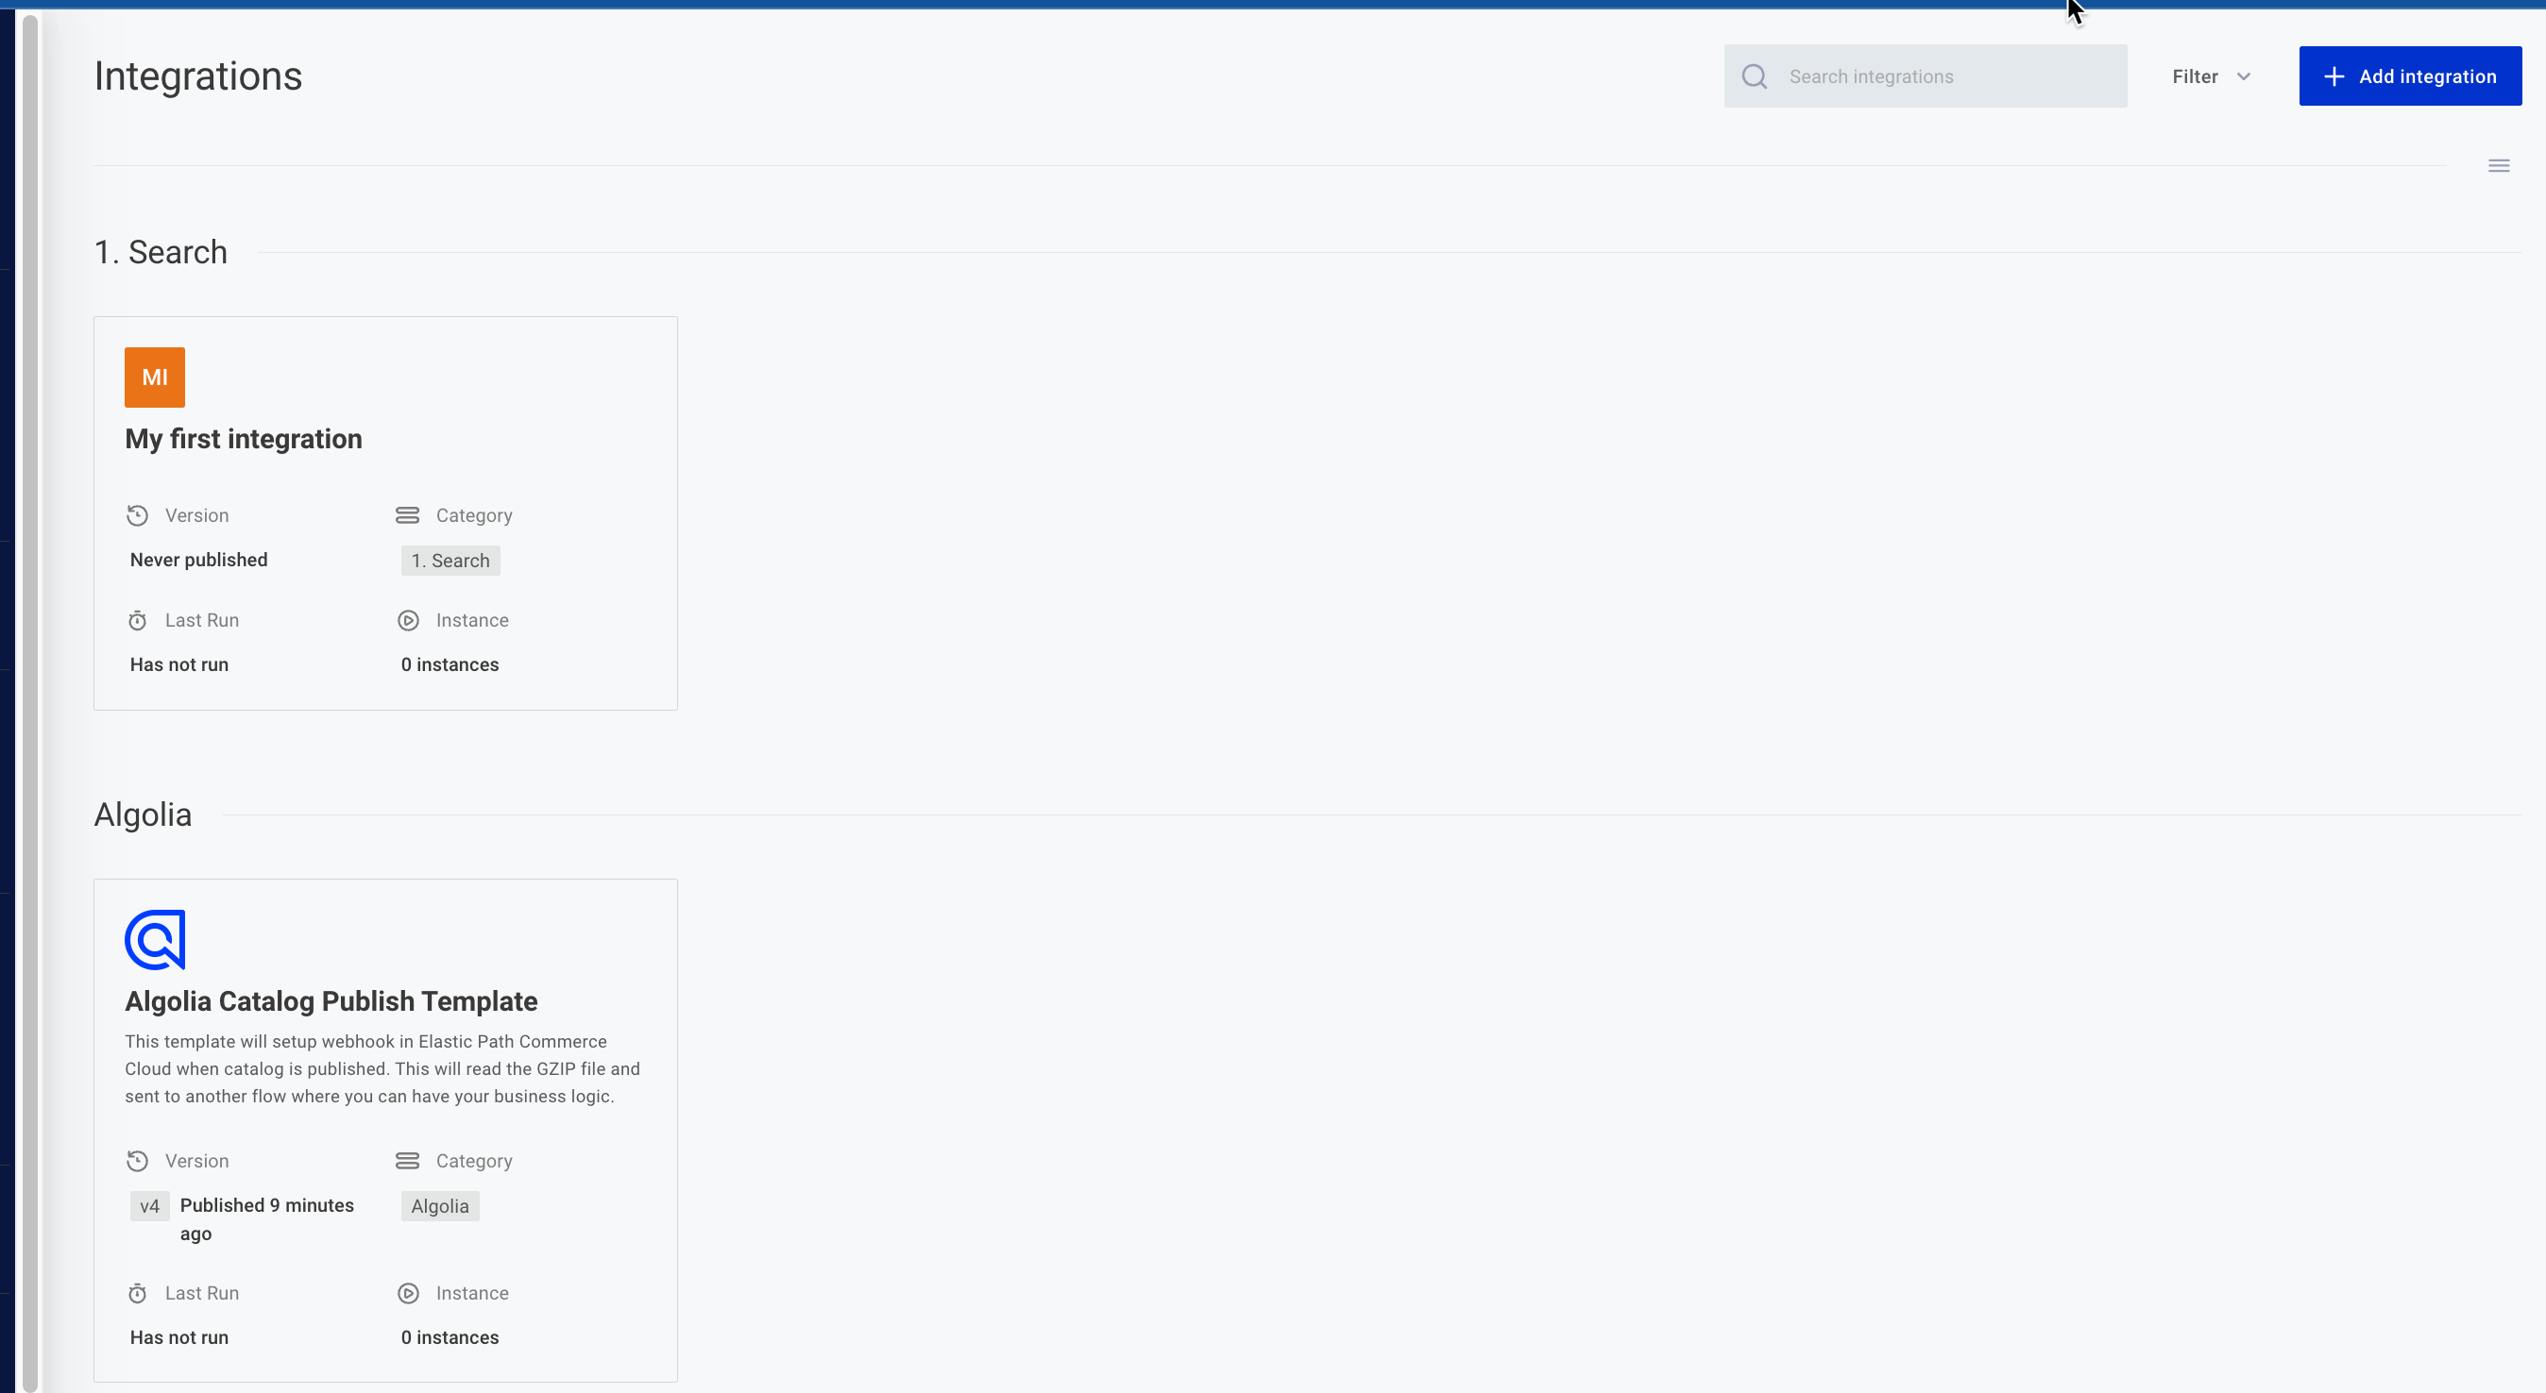The width and height of the screenshot is (2546, 1393).
Task: Click the Algolia logo icon on catalog template
Action: pyautogui.click(x=155, y=940)
